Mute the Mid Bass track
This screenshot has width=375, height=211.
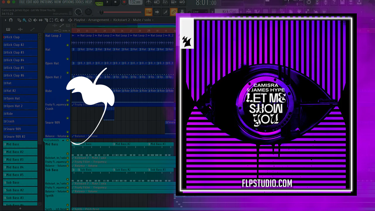tap(68, 154)
